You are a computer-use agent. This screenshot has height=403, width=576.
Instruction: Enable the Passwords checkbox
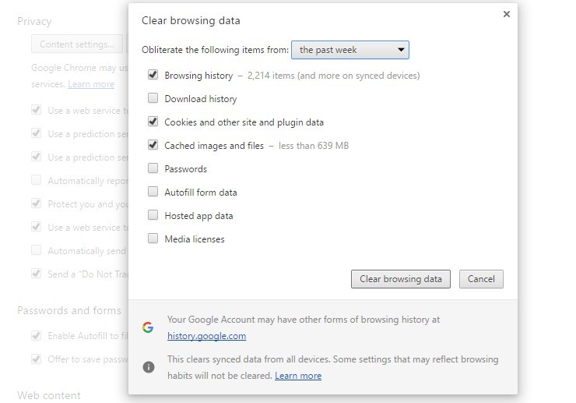153,168
